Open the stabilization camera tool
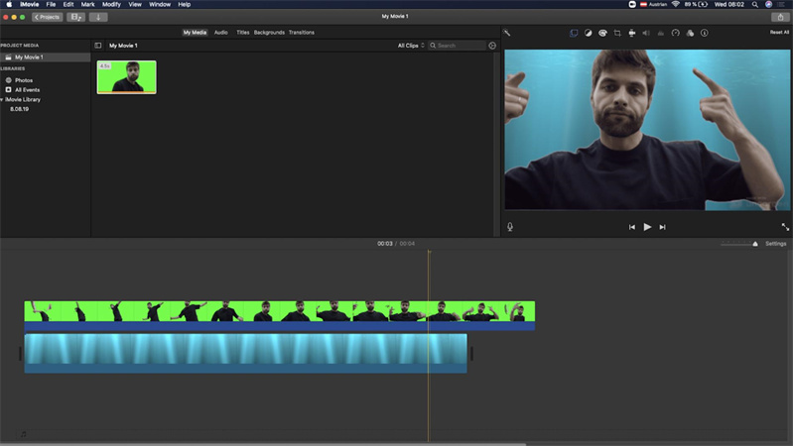This screenshot has height=446, width=793. click(x=631, y=33)
